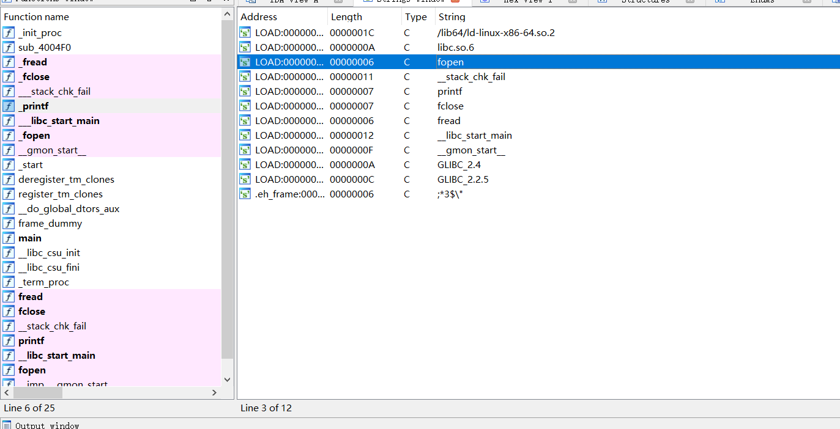Click the string icon on the libc.so.6 row

(245, 48)
